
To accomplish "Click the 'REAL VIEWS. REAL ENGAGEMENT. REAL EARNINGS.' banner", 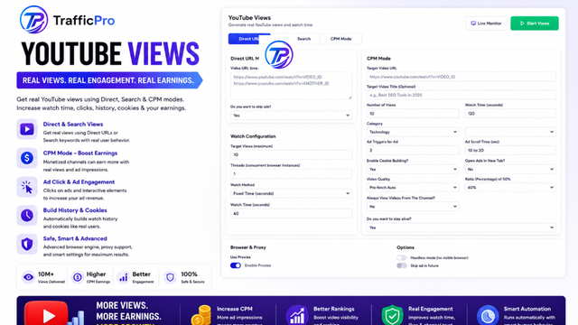I will (x=109, y=80).
